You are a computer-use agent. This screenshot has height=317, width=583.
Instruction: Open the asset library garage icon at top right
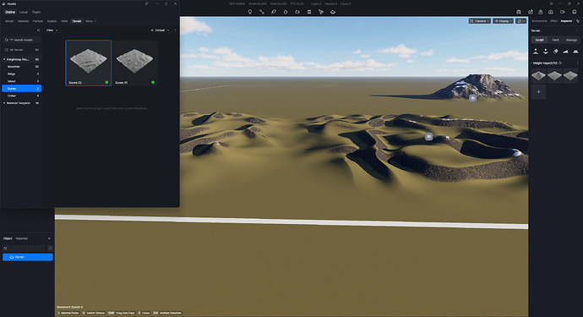pos(519,12)
